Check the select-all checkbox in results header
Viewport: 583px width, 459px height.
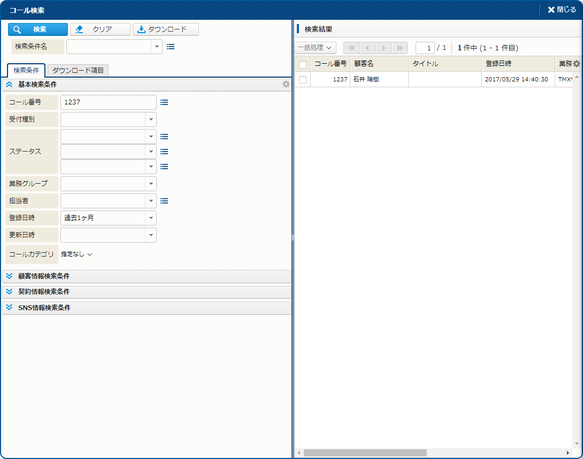coord(303,64)
